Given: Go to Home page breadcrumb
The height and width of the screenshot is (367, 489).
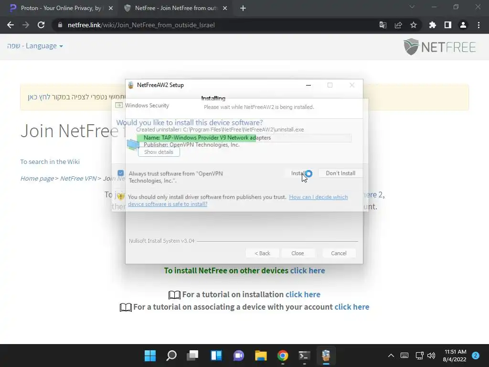Looking at the screenshot, I should coord(37,179).
